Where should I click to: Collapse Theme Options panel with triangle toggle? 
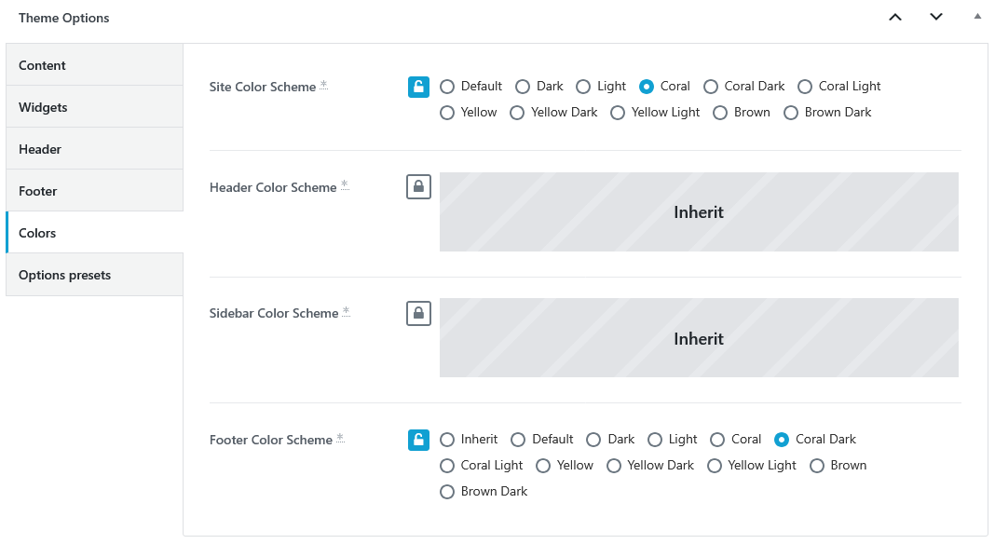pos(977,17)
